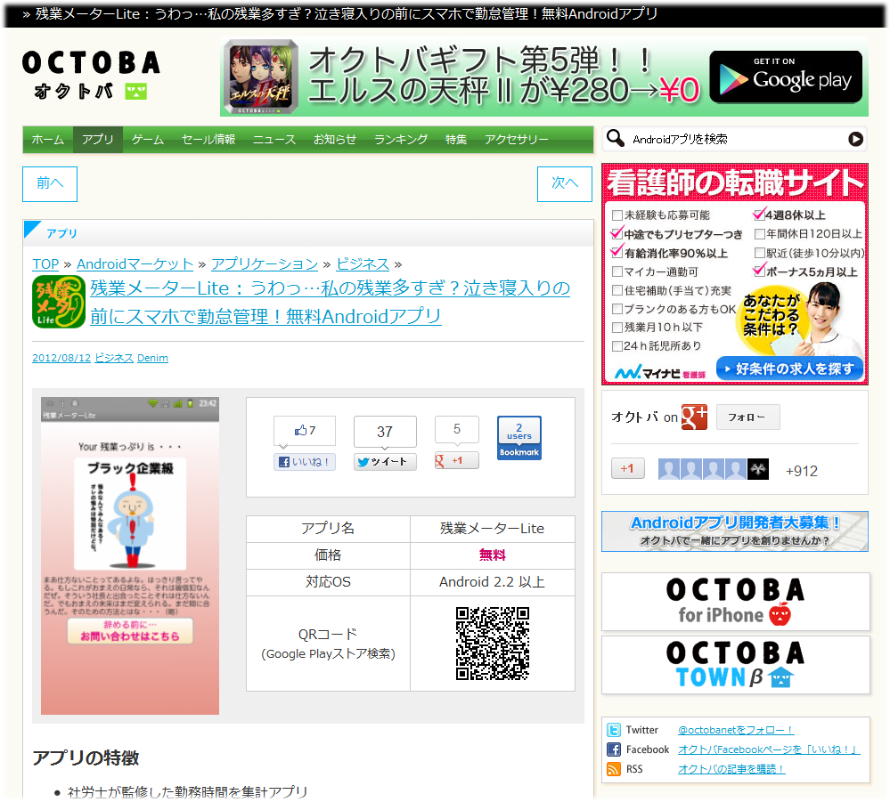
Task: Click the Facebook いいね! button
Action: tap(305, 462)
